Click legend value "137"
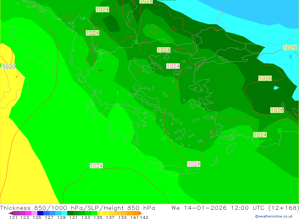Screen dimensions: 299x219 pyautogui.click(x=110, y=217)
